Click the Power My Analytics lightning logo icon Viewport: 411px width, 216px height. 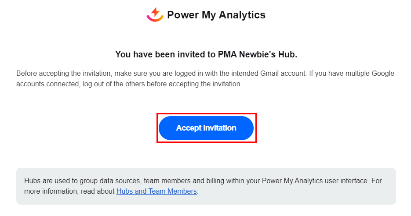(155, 14)
